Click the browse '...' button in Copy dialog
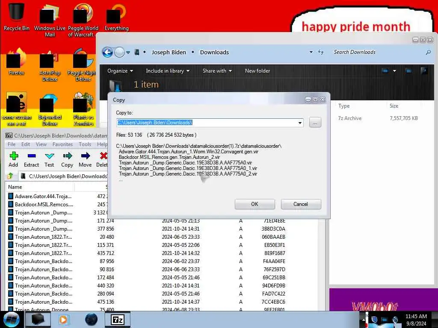This screenshot has height=328, width=438. point(315,123)
